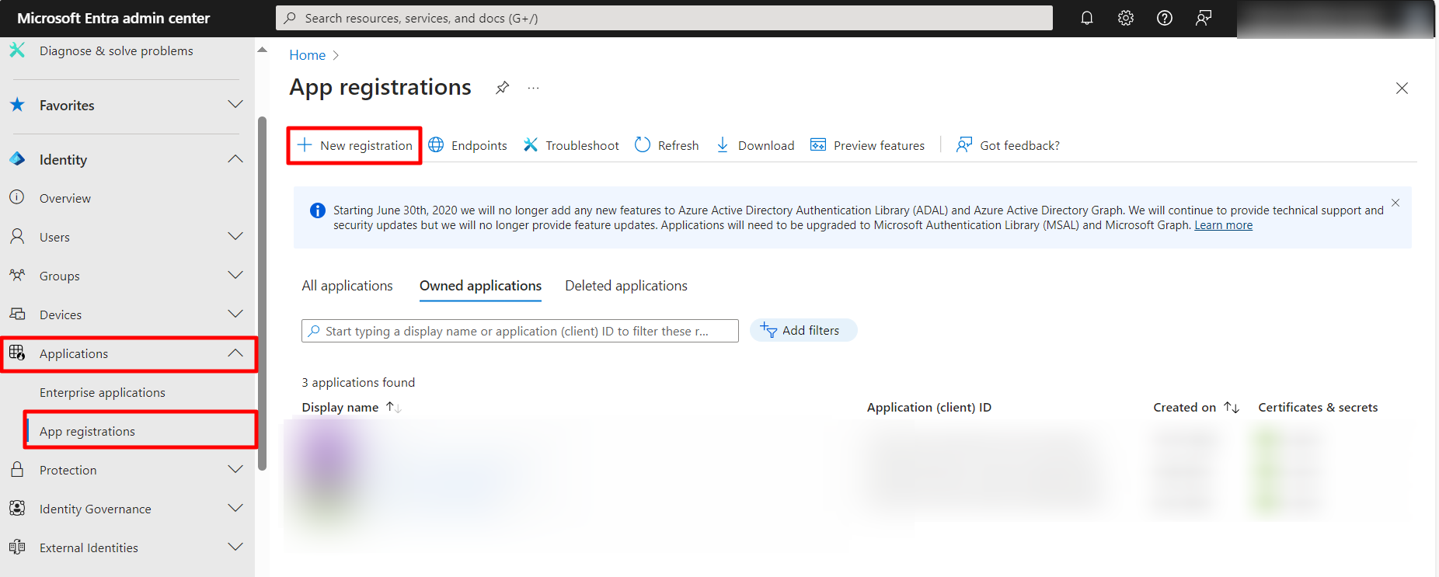The image size is (1439, 577).
Task: Click the application filter search field
Action: pos(520,331)
